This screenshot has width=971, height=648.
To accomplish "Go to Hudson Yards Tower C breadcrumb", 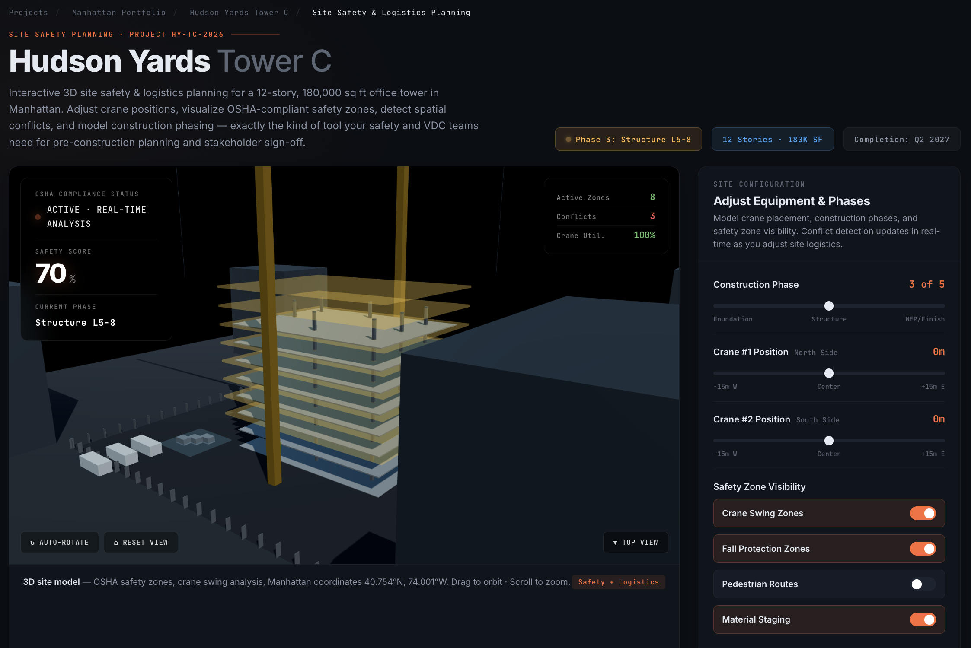I will coord(239,13).
